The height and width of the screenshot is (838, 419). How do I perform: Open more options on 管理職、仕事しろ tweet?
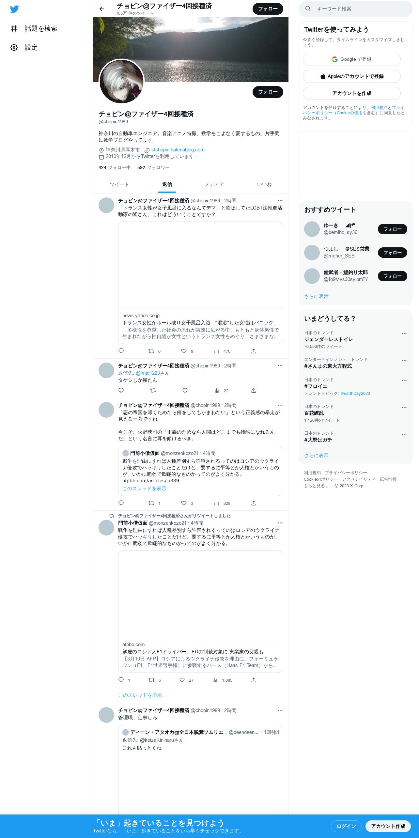pyautogui.click(x=280, y=710)
